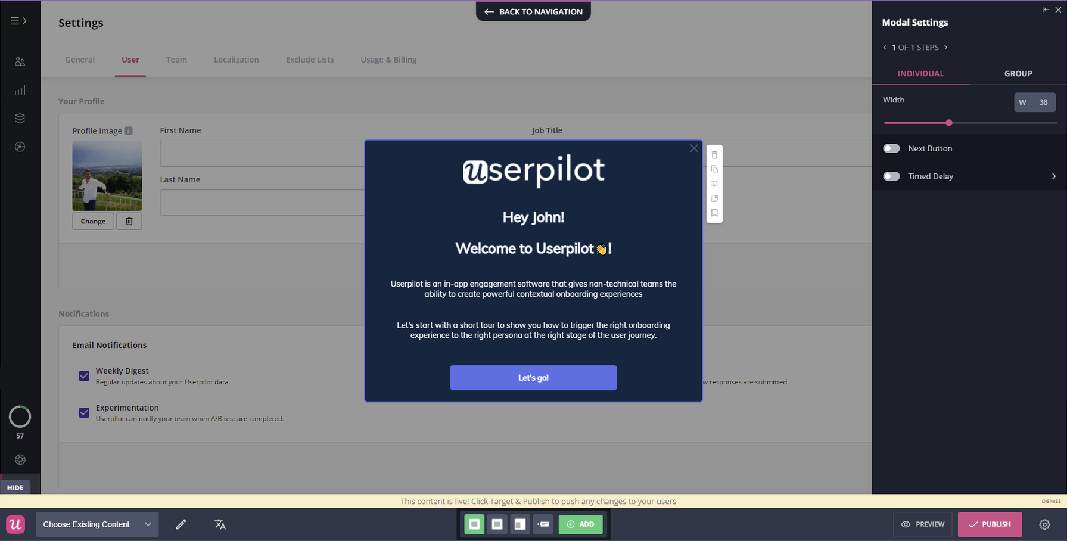The height and width of the screenshot is (541, 1067).
Task: Delete profile image with trash button
Action: (x=129, y=221)
